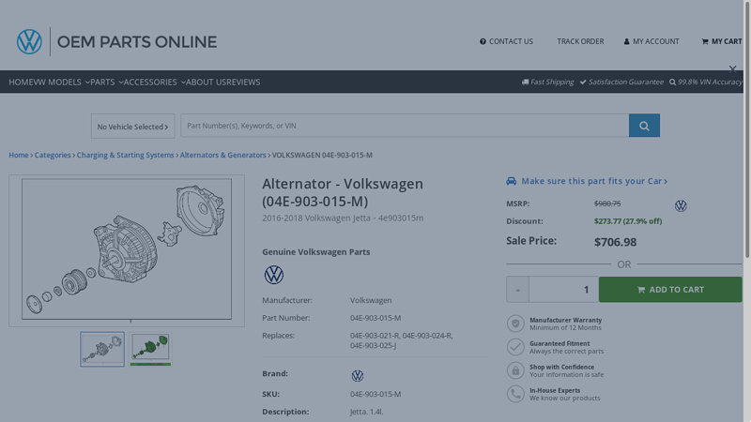Close the overlay with the X button
This screenshot has height=422, width=751.
click(732, 69)
